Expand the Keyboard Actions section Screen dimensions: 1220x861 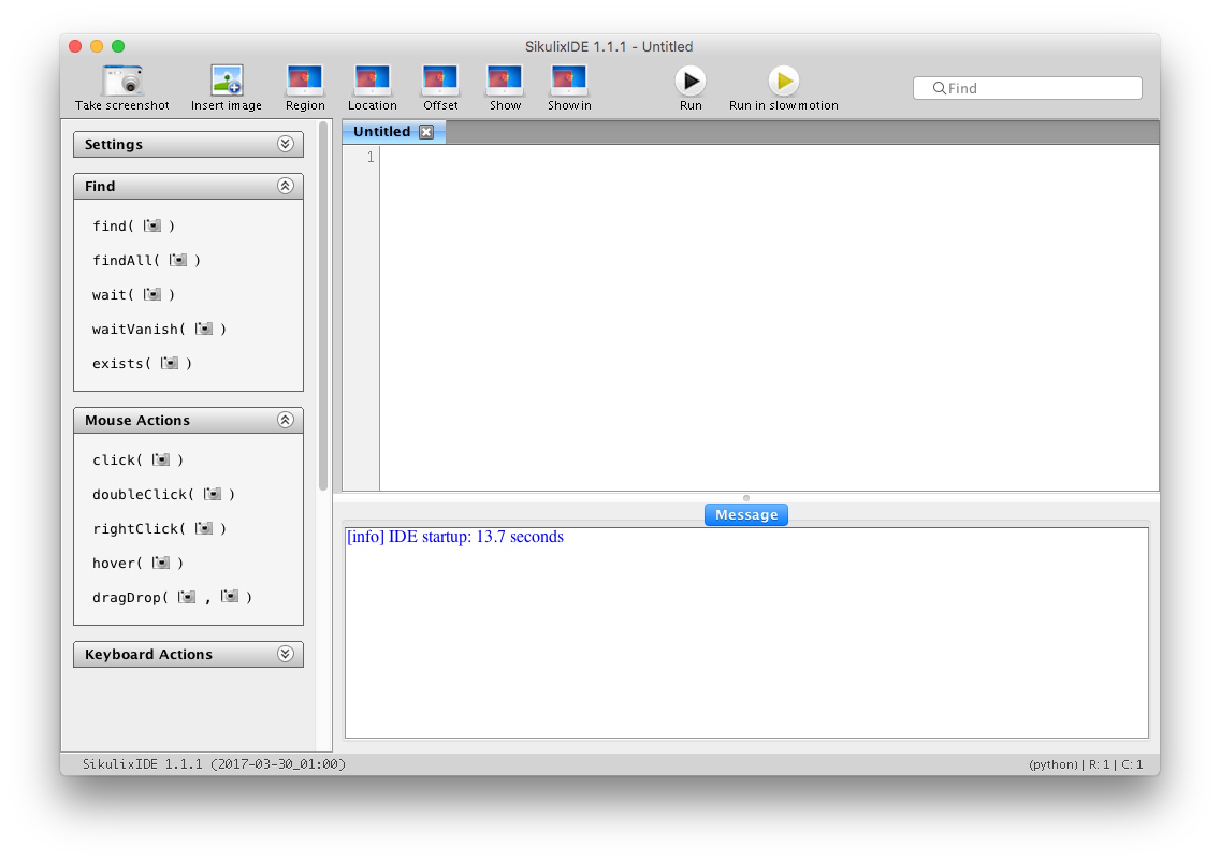(x=285, y=654)
